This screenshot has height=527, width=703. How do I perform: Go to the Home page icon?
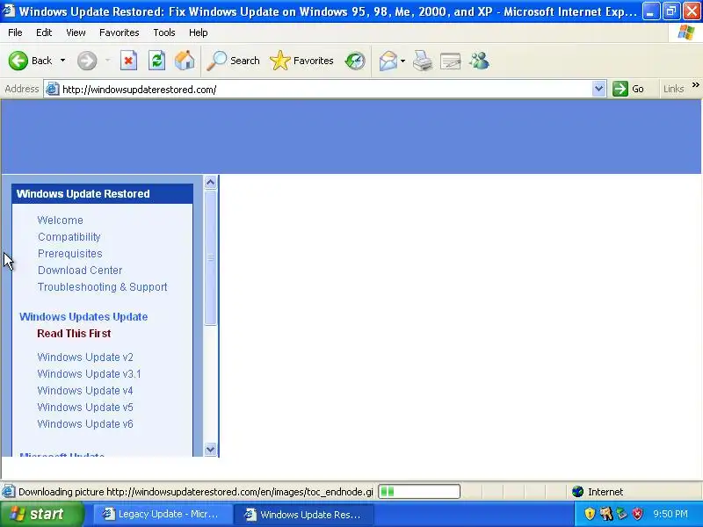[x=185, y=61]
